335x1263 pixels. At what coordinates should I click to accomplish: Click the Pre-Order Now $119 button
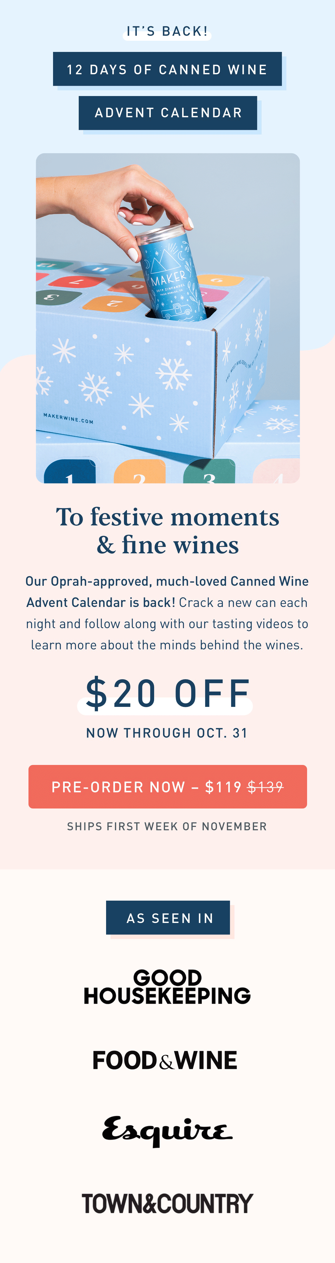(167, 786)
